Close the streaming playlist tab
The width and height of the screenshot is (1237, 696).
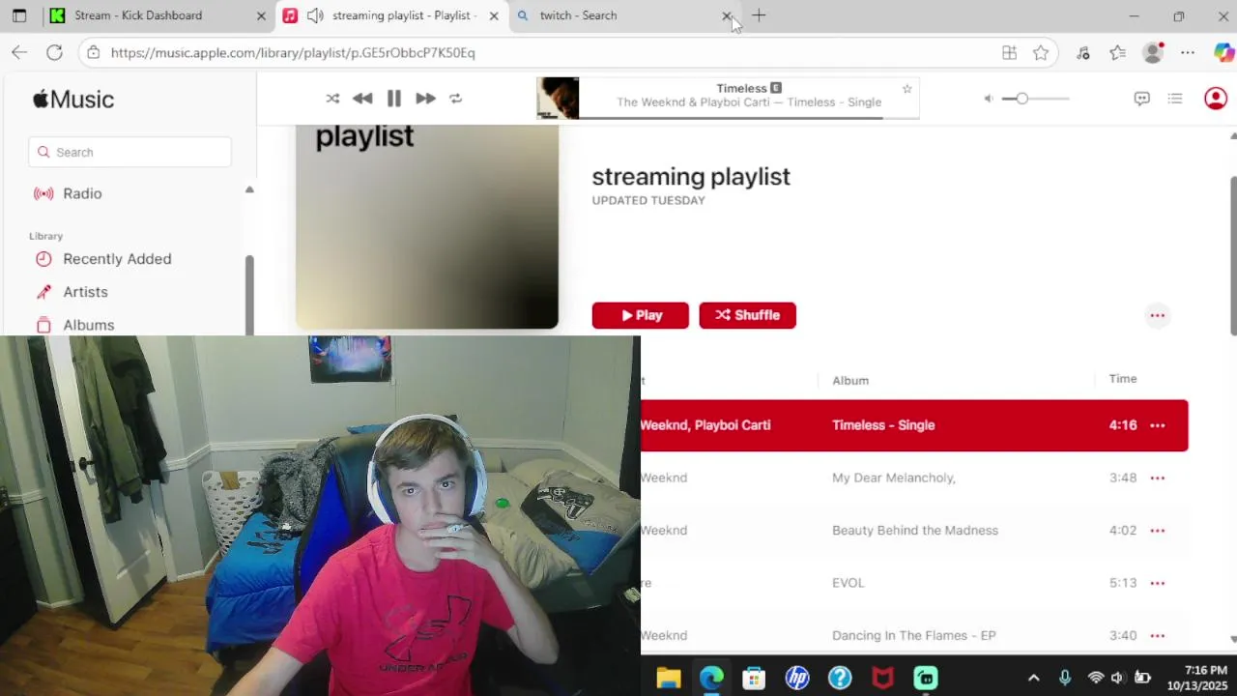point(494,15)
